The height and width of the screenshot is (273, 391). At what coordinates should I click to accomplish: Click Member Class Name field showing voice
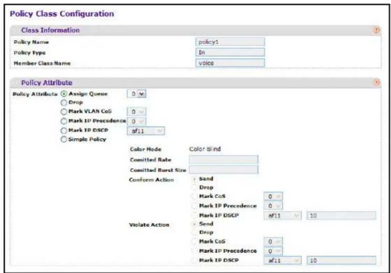pos(230,63)
